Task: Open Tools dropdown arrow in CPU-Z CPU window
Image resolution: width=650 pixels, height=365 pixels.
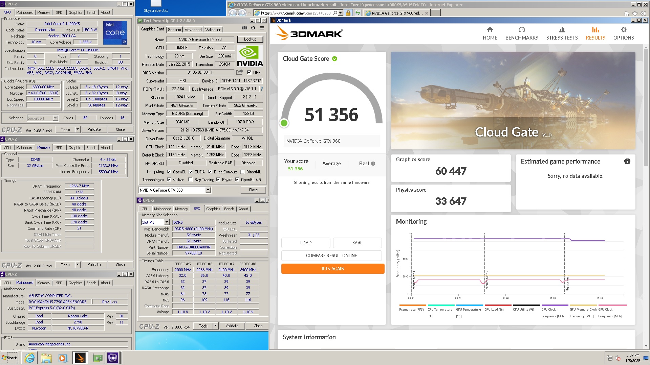Action: [78, 129]
